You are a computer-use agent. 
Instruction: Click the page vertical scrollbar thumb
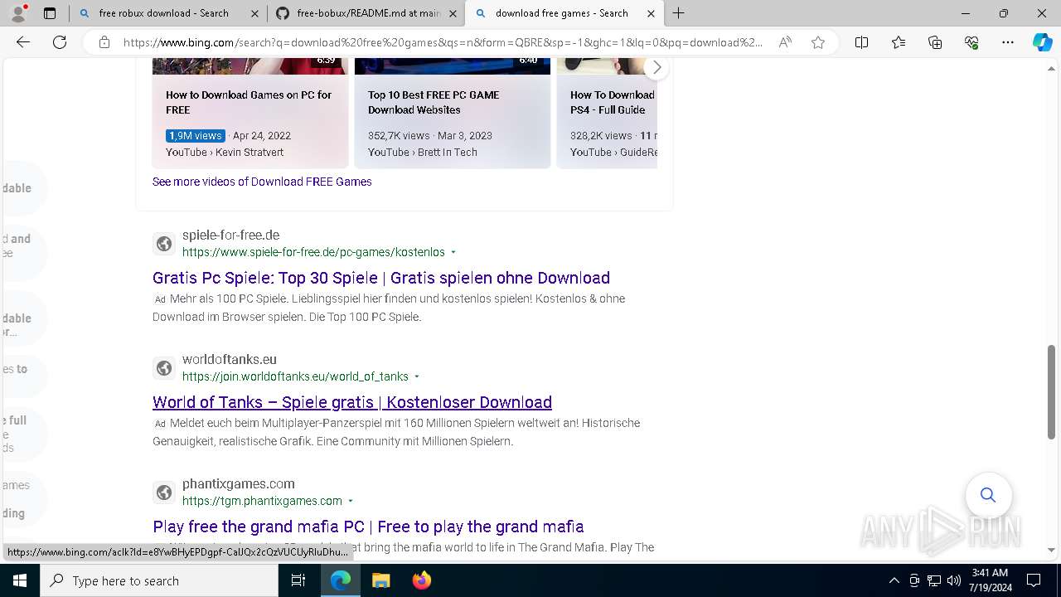pos(1052,391)
